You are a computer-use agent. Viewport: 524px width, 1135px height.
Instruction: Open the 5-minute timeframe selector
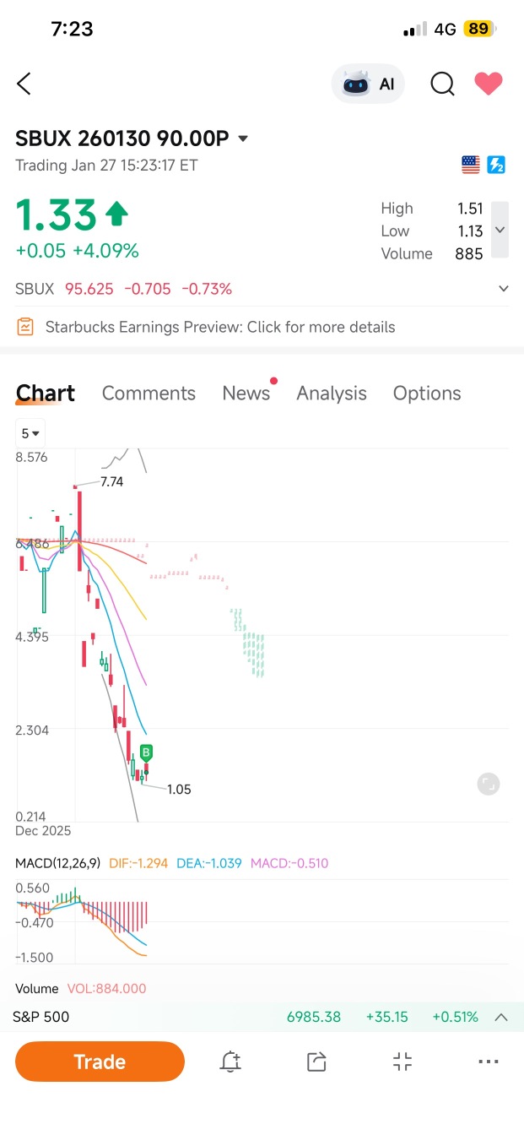[x=30, y=433]
